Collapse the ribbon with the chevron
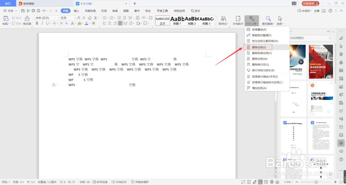This screenshot has width=346, height=185. (x=342, y=11)
